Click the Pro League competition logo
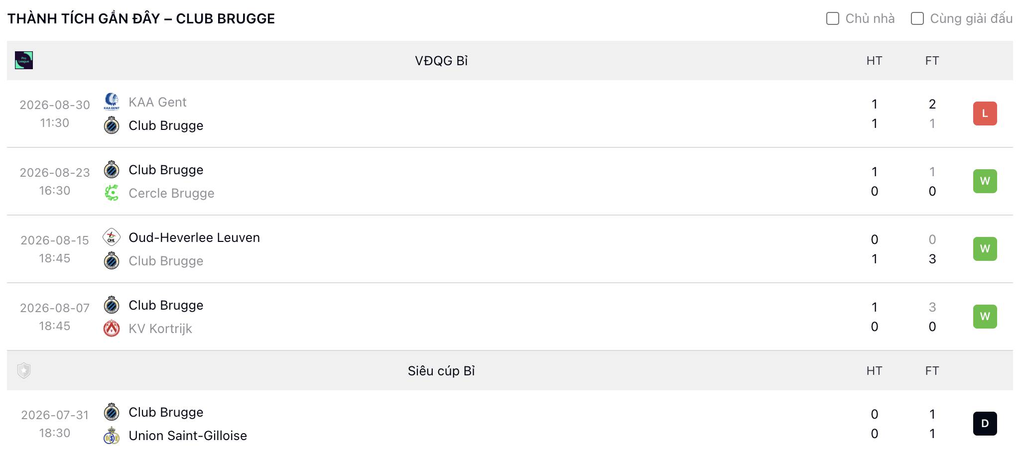 (x=24, y=60)
